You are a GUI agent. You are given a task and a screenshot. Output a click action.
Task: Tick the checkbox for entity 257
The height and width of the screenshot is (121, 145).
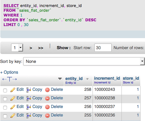(x=5, y=99)
